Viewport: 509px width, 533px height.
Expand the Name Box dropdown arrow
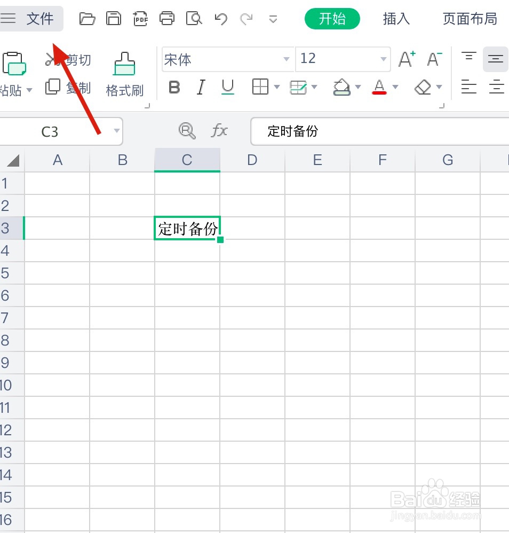(x=117, y=131)
